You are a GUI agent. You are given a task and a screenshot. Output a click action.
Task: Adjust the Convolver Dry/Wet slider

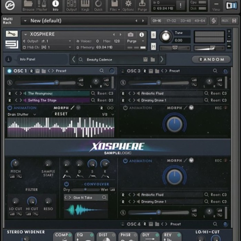click(85, 190)
